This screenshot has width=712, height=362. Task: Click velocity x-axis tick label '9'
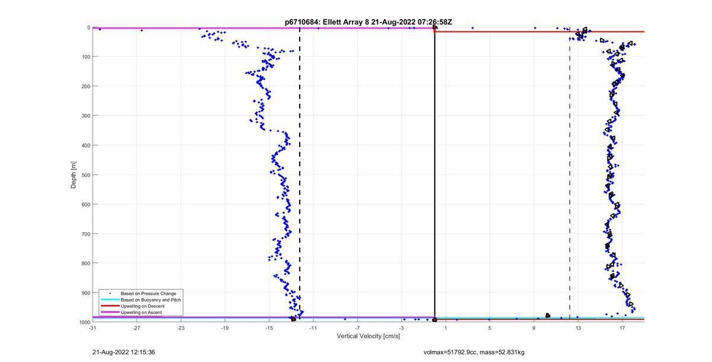[x=533, y=328]
